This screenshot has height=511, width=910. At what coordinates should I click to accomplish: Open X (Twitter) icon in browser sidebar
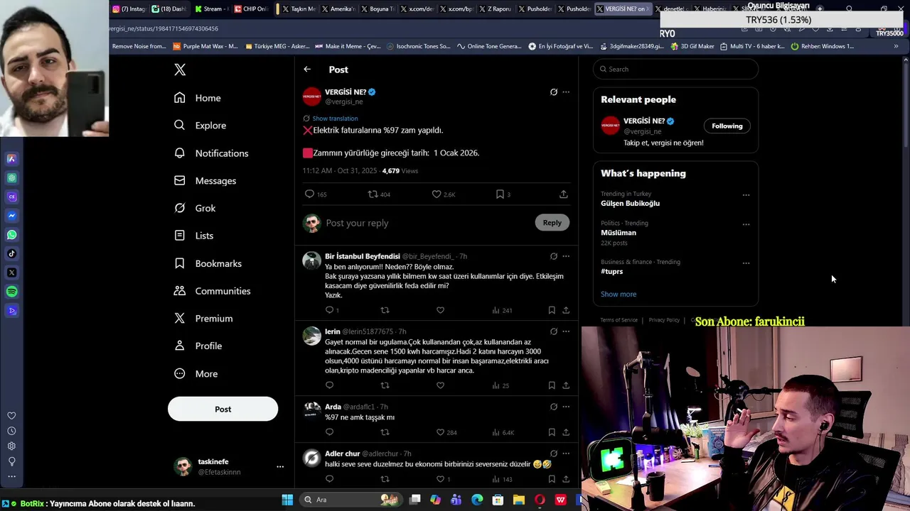coord(11,273)
